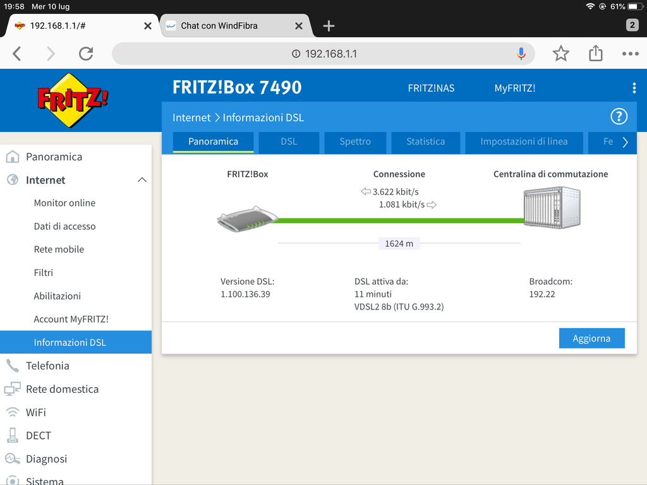Click the Diagnosi magnifier icon

point(13,458)
